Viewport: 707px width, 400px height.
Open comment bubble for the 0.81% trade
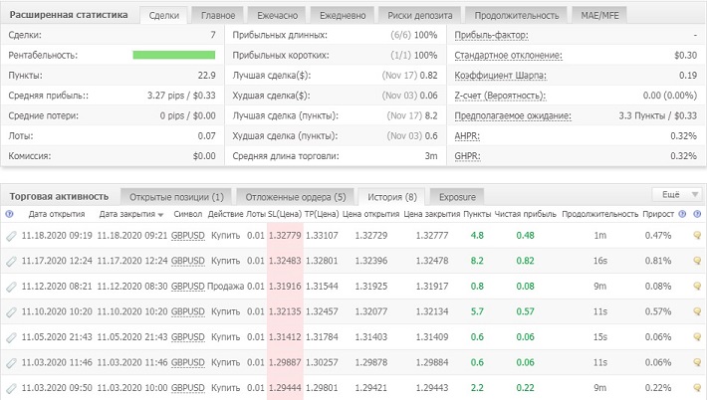(x=697, y=261)
